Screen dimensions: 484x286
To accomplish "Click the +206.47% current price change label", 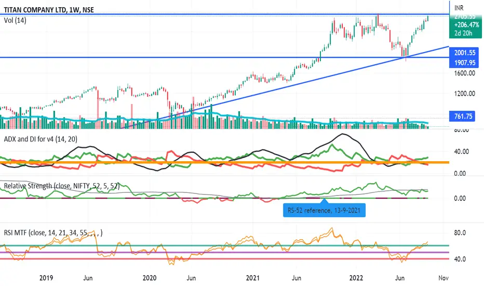I will click(x=466, y=25).
